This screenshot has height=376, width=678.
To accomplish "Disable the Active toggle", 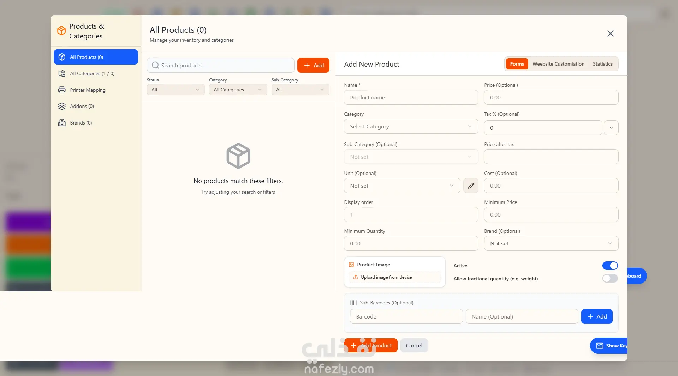I will coord(610,266).
